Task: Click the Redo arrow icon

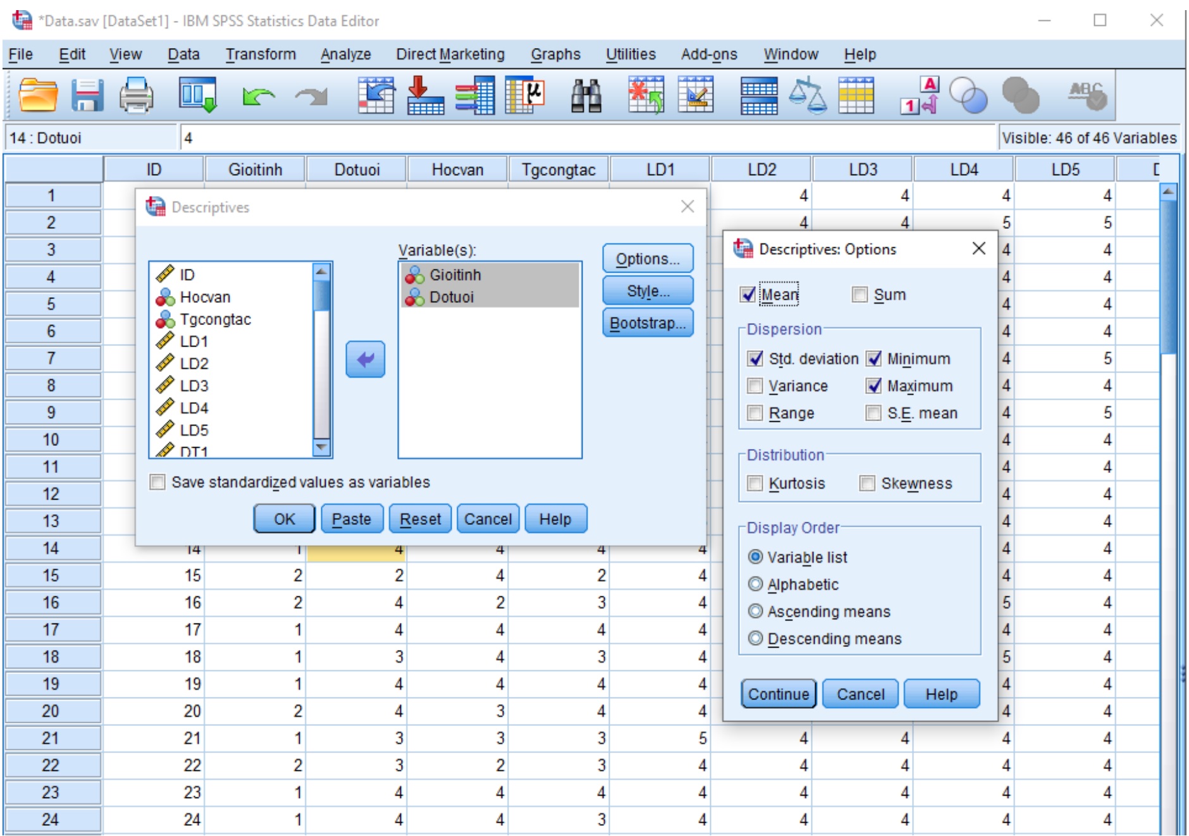Action: (311, 96)
